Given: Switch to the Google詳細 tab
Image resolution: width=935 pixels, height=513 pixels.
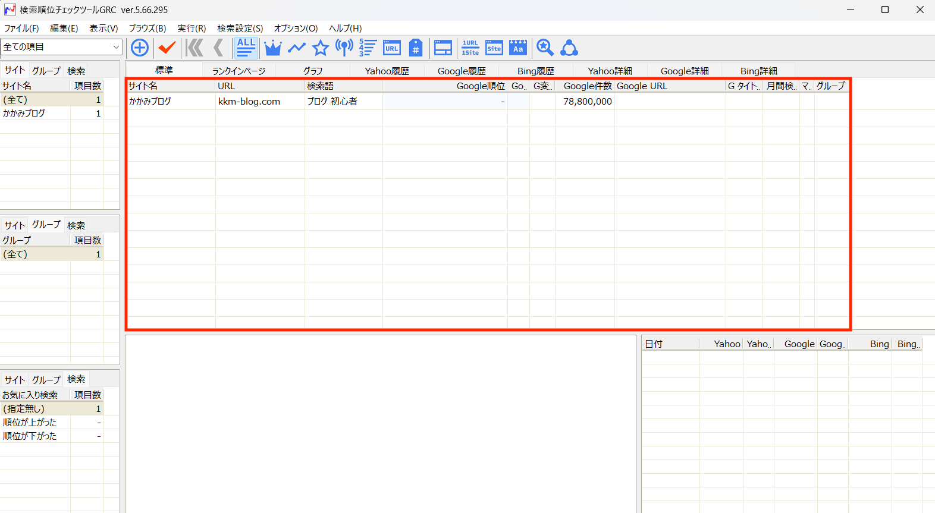Looking at the screenshot, I should (685, 71).
